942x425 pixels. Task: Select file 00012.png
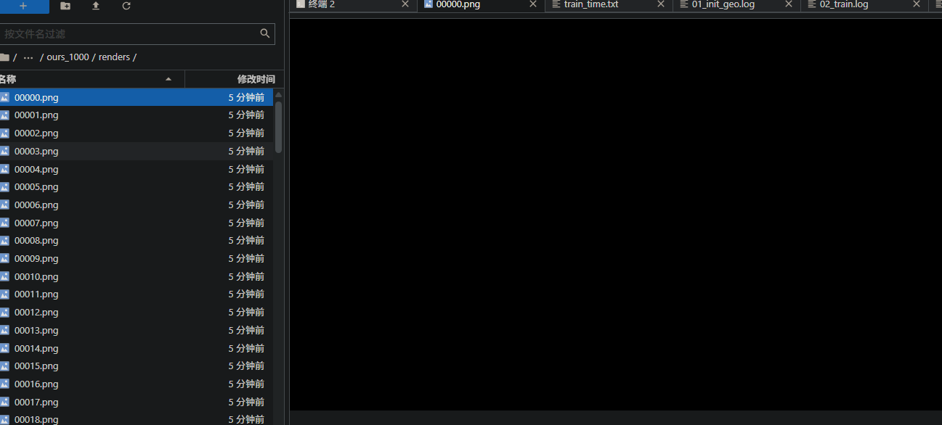coord(137,313)
